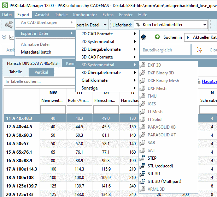Open the Bauteilvergleich tab

tap(163, 50)
